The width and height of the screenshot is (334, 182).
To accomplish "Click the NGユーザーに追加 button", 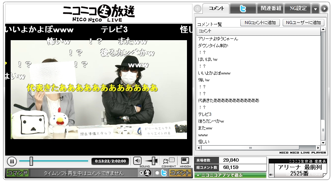I will coord(303,23).
